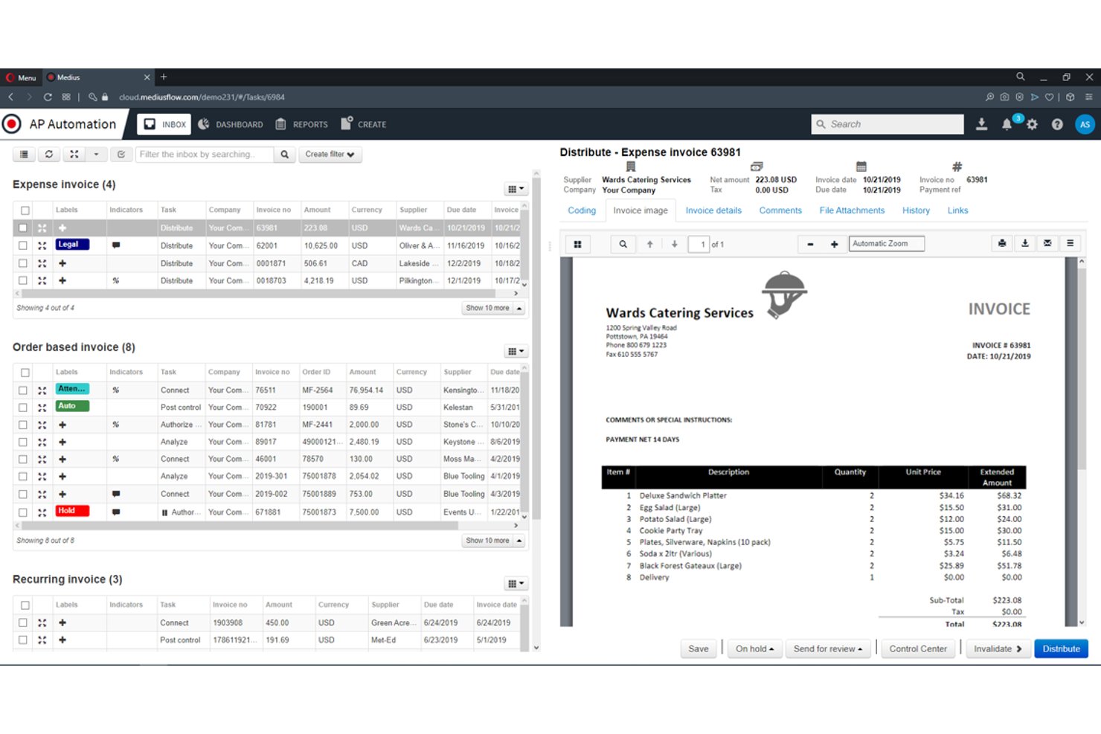Switch to the Coding tab
1101x734 pixels.
582,210
